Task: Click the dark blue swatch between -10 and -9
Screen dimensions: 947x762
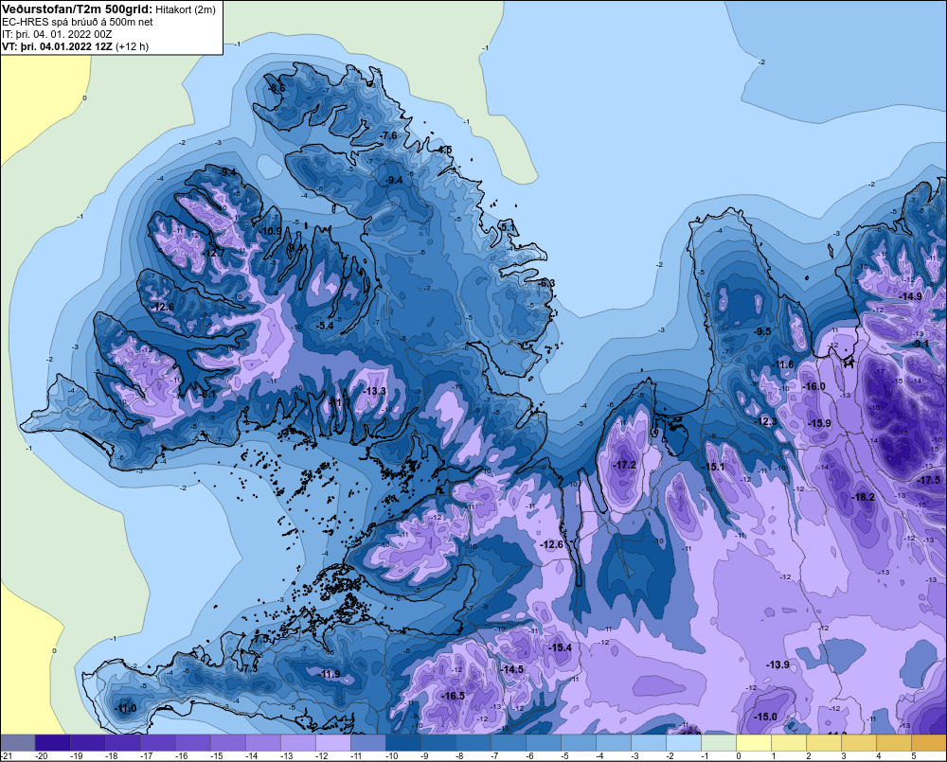Action: (402, 743)
